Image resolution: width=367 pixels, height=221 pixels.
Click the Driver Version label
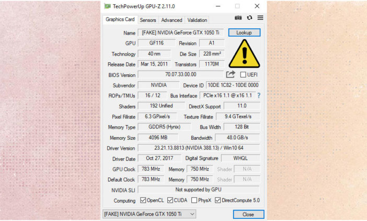pyautogui.click(x=121, y=148)
